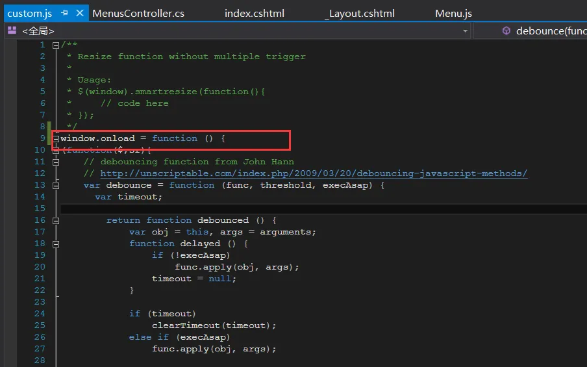Collapse the debounced function at line 16
This screenshot has width=587, height=367.
pos(56,220)
